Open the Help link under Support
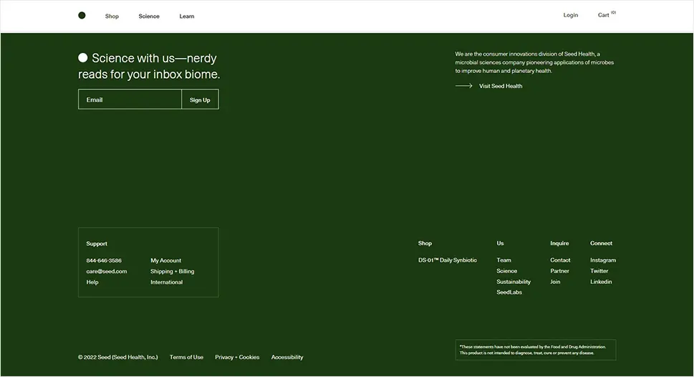694x377 pixels. pos(92,282)
